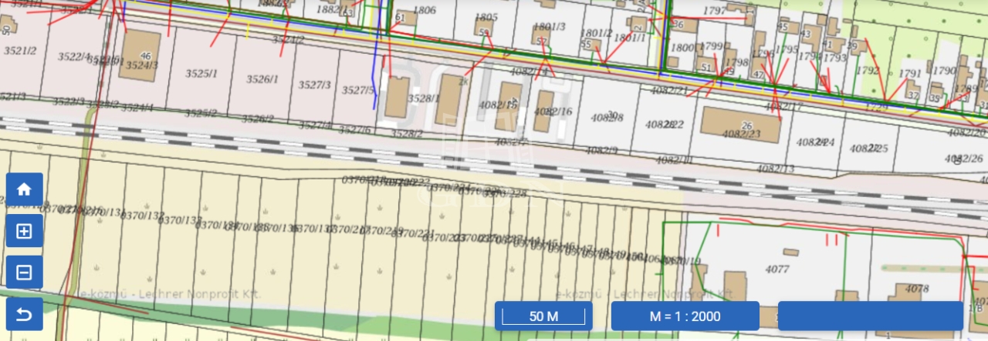Select parcel 3521/2 on the left
988x341 pixels.
tap(21, 51)
